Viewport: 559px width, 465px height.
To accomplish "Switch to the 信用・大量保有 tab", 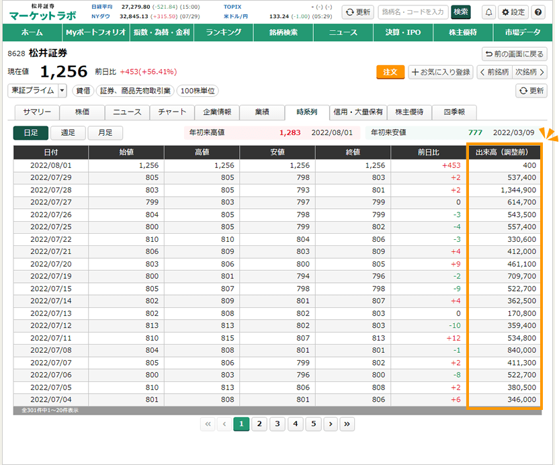I will [358, 112].
